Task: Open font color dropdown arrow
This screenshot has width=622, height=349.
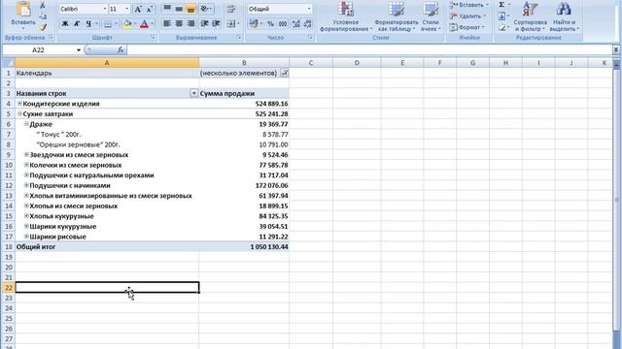Action: pyautogui.click(x=152, y=24)
